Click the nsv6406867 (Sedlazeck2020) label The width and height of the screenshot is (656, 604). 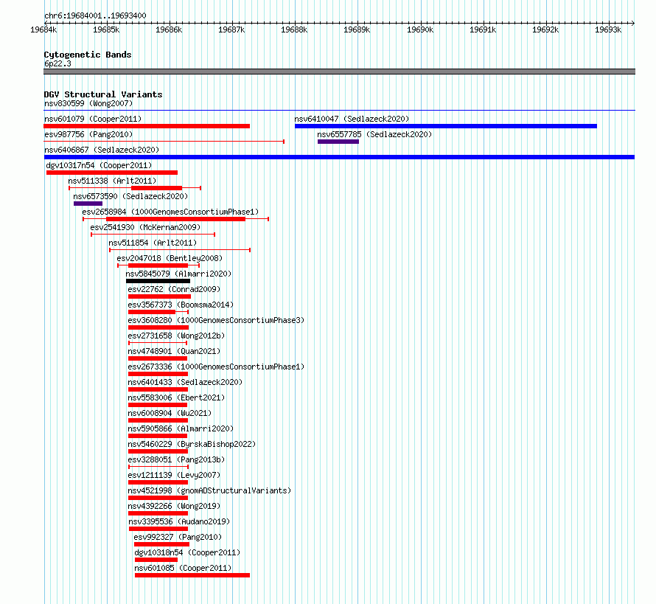click(x=102, y=150)
